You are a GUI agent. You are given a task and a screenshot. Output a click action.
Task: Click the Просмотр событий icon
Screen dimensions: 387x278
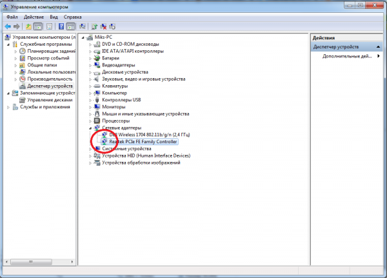[23, 58]
